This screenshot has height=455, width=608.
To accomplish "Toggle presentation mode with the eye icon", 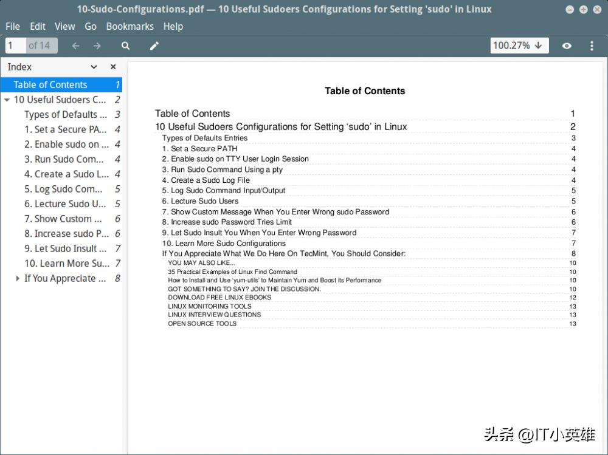I will click(x=567, y=45).
